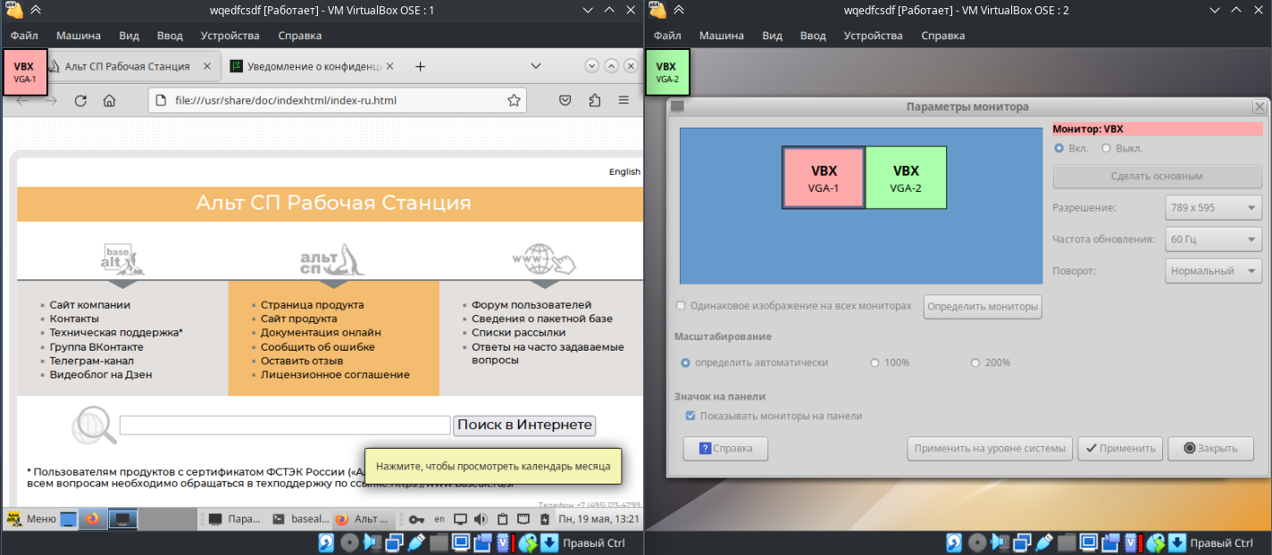Click the show desktop icon beside Меню
Viewport: 1272px width, 555px height.
[x=69, y=518]
